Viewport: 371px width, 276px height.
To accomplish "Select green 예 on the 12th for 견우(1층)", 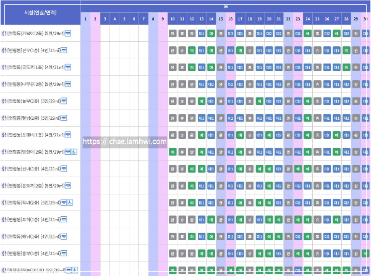I will click(x=192, y=51).
